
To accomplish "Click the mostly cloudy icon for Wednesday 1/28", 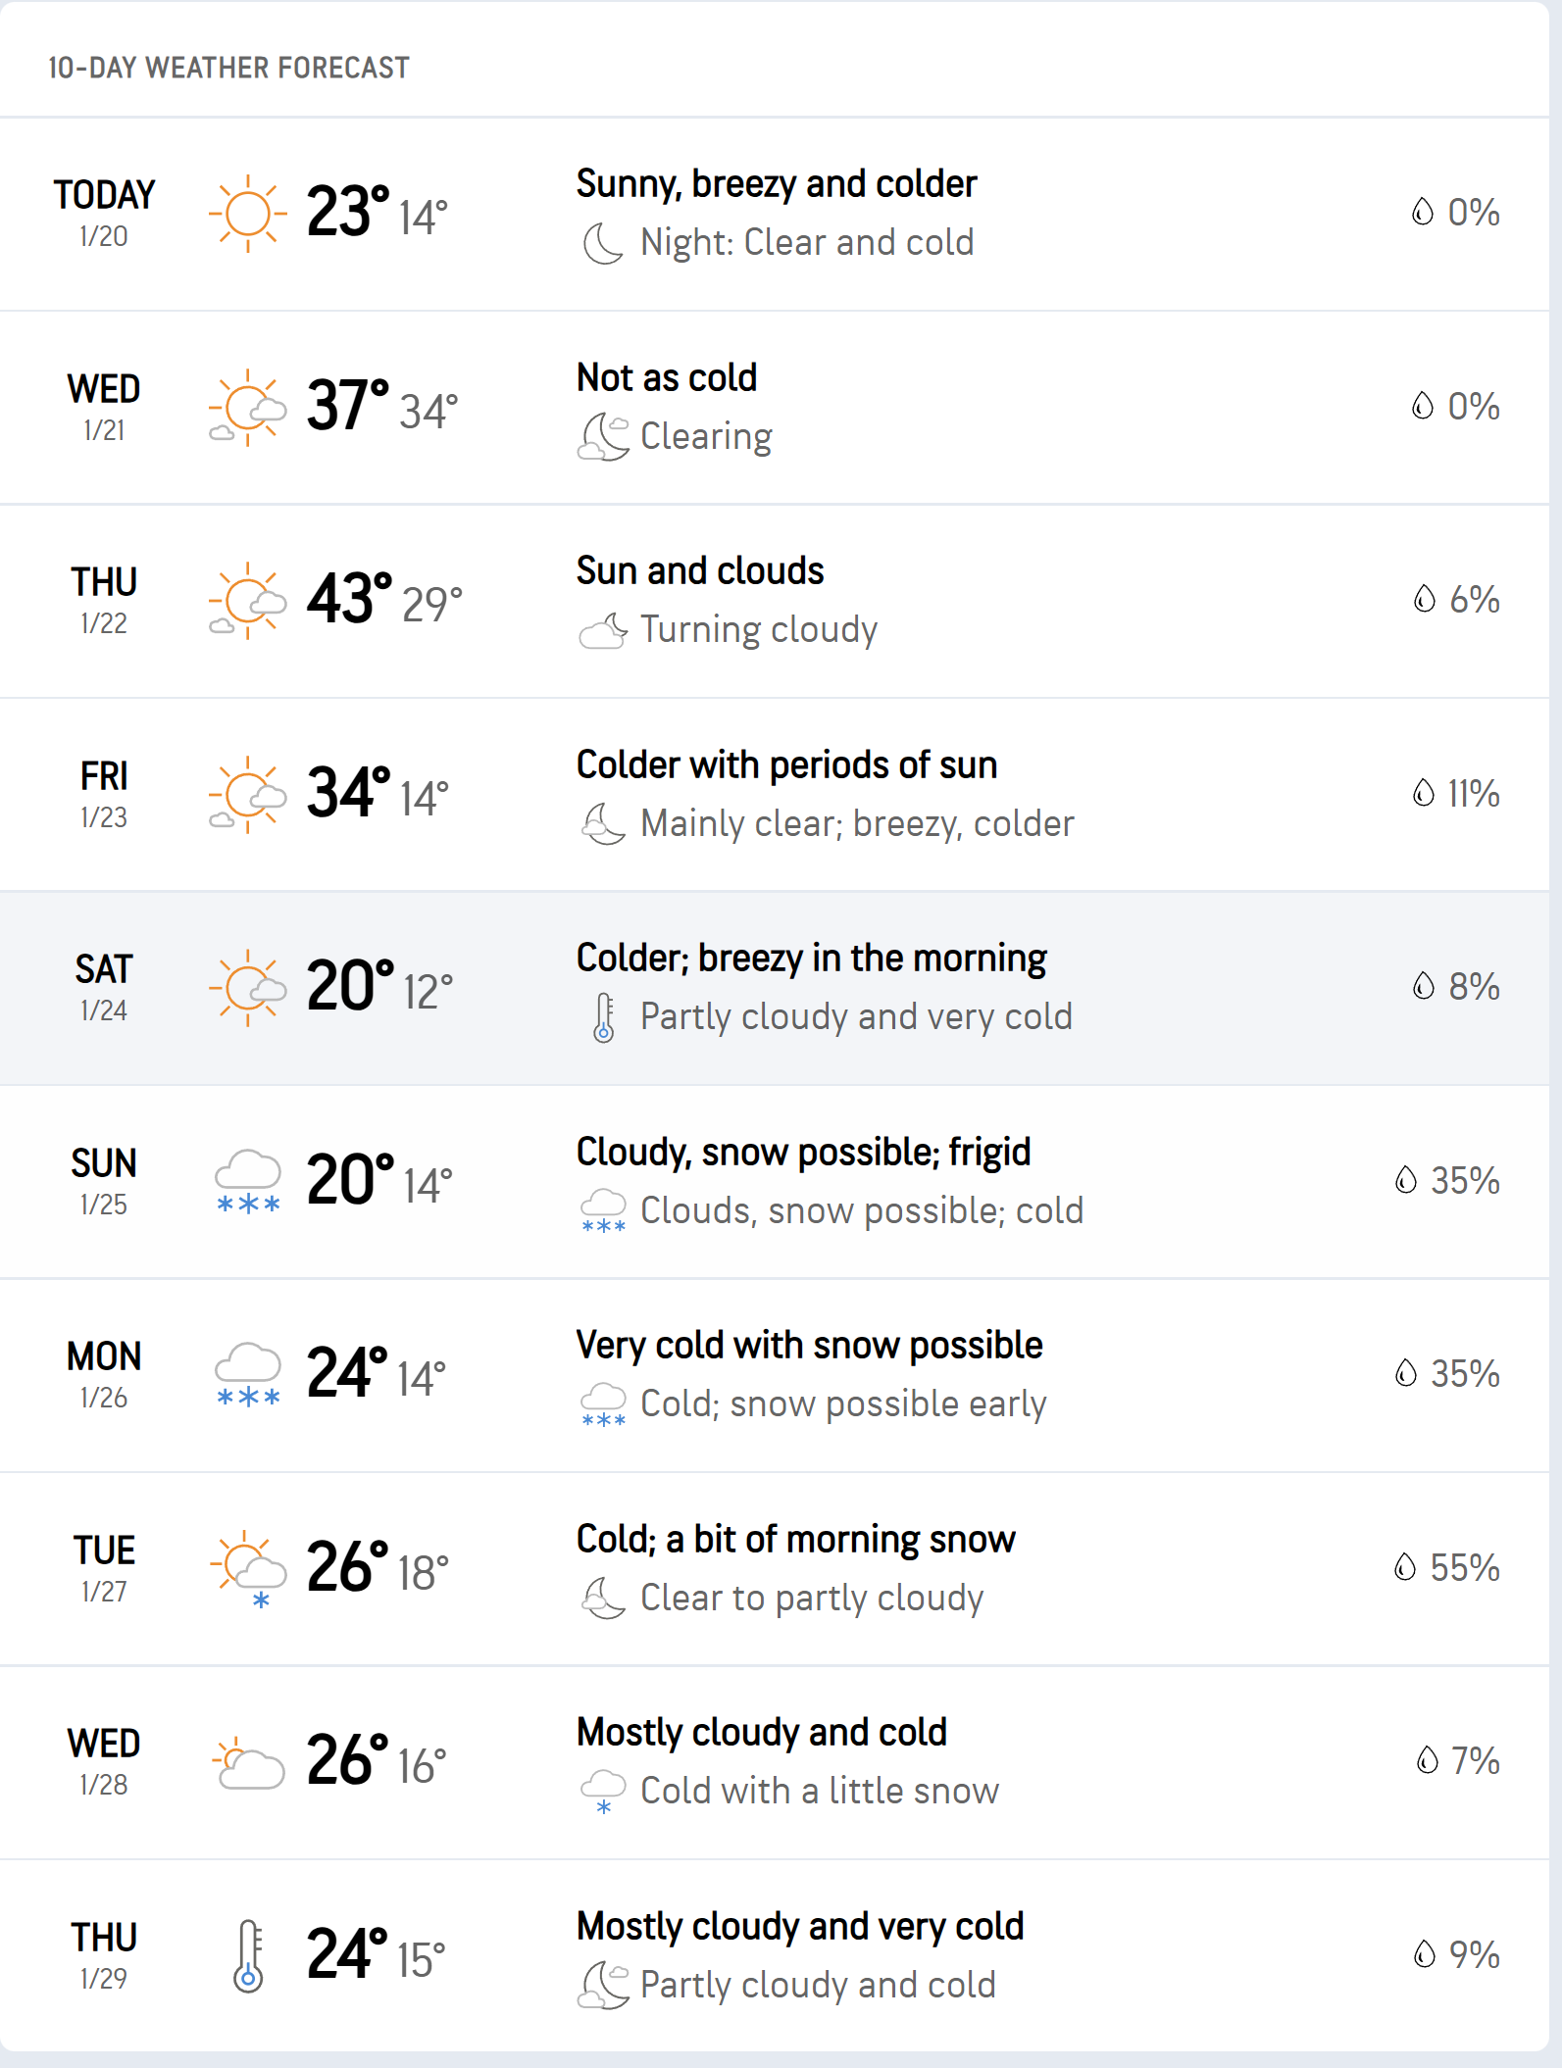I will [x=248, y=1761].
